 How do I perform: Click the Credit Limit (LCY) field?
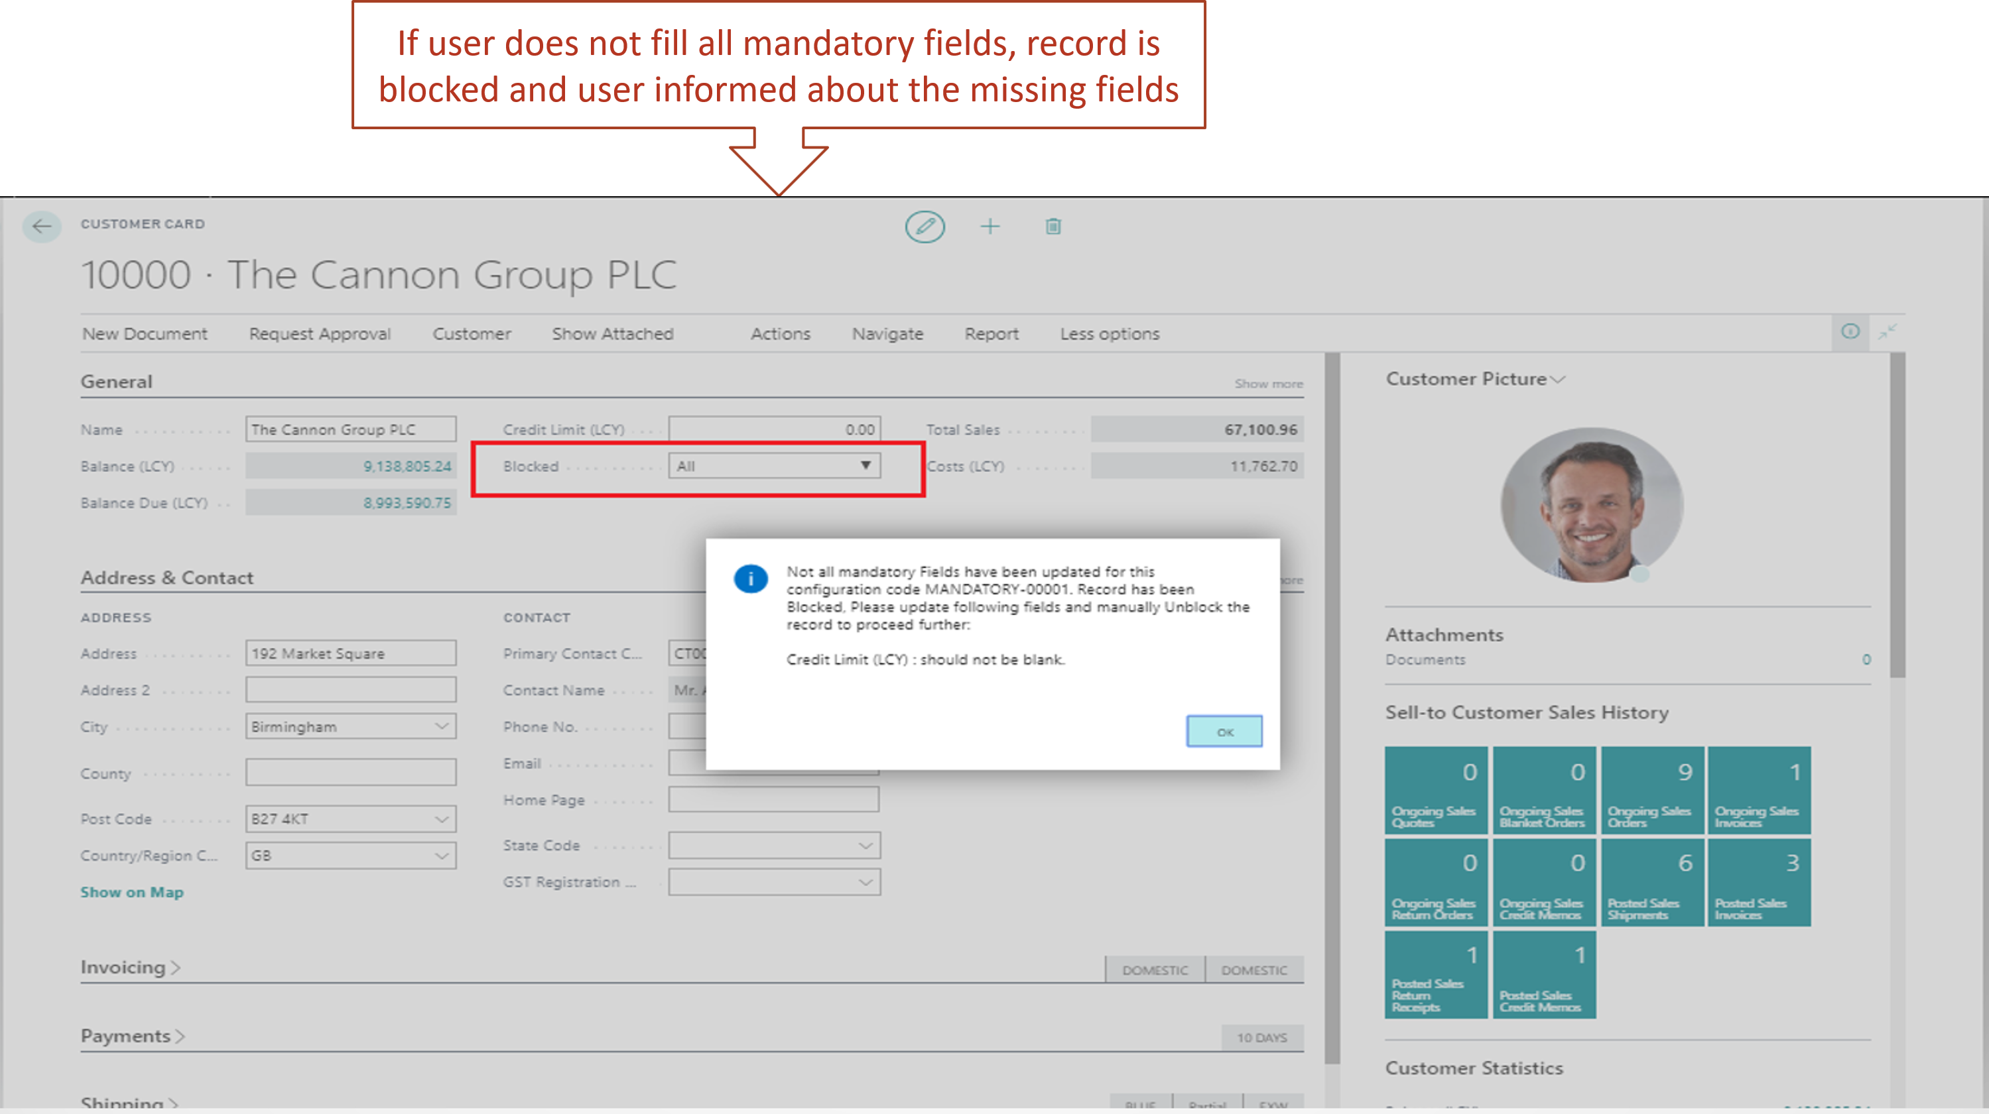click(x=774, y=429)
